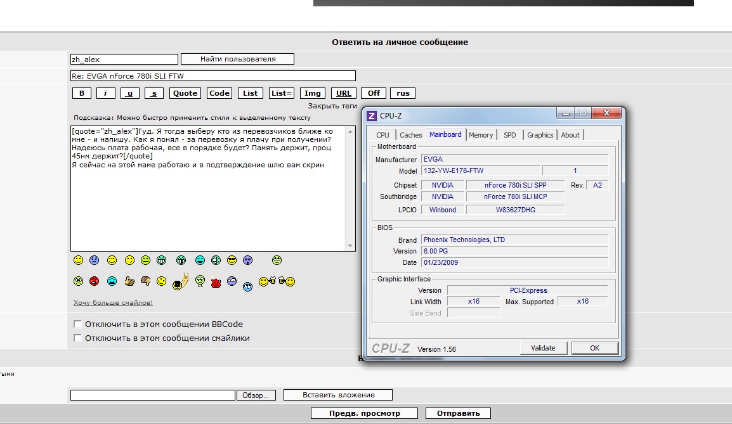Open the SPD tab in CPU-Z
This screenshot has width=732, height=424.
click(x=509, y=135)
